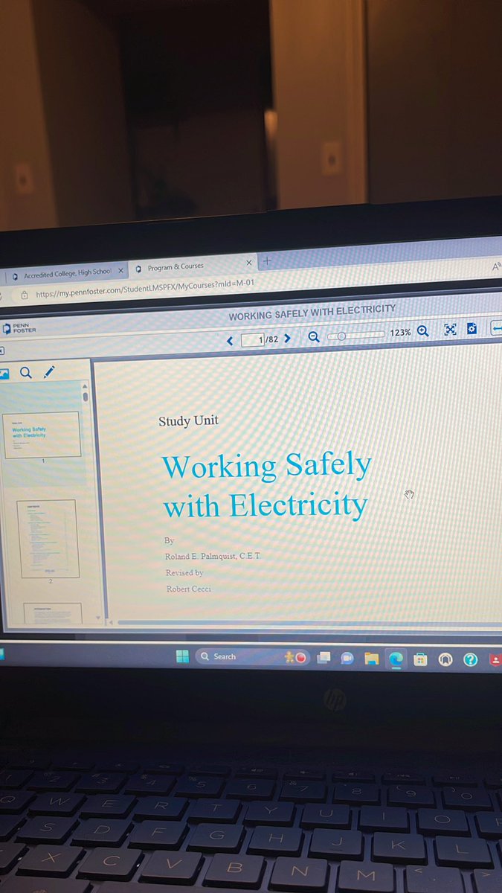Click the Penn Foster logo
502x893 pixels.
click(19, 328)
